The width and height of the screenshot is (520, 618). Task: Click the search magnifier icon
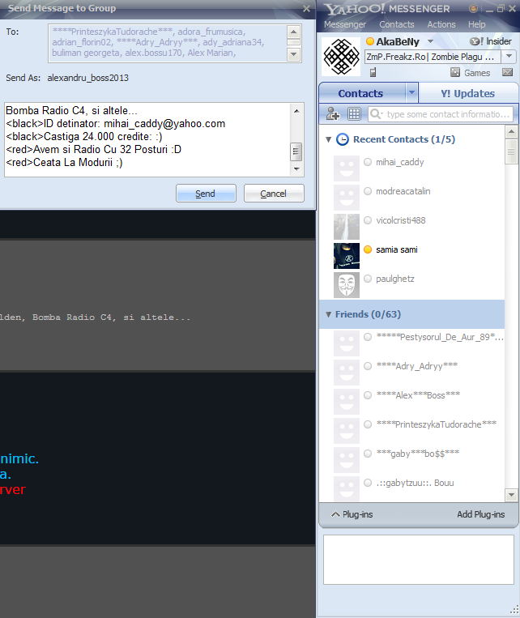point(376,114)
